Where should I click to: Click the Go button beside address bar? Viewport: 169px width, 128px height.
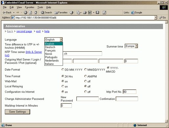point(163,17)
